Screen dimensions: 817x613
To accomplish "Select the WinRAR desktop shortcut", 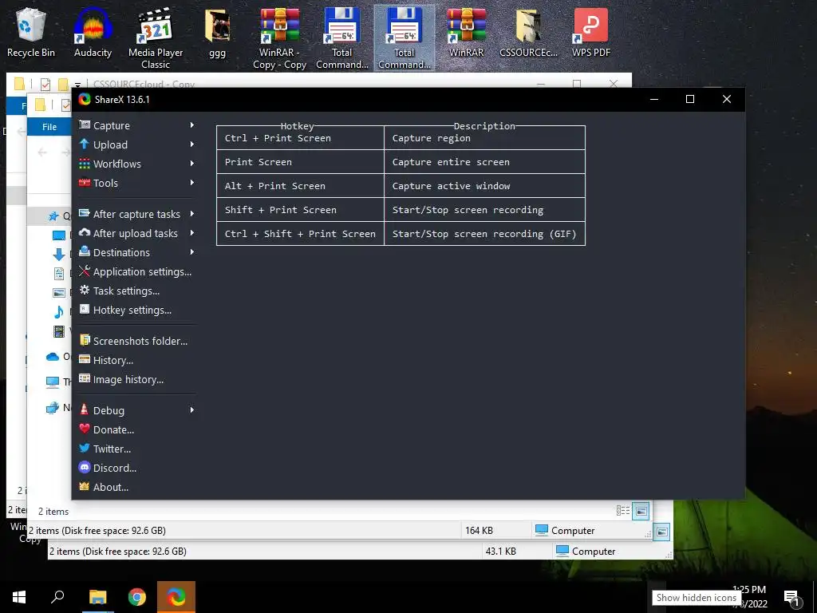I will point(466,34).
